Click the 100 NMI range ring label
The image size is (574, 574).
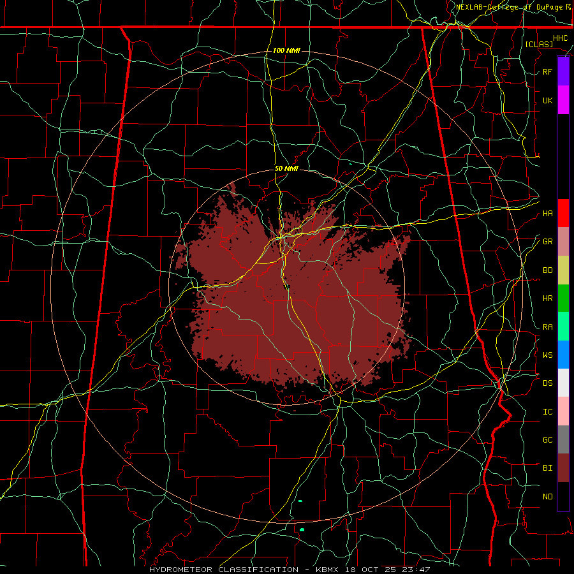[x=286, y=50]
